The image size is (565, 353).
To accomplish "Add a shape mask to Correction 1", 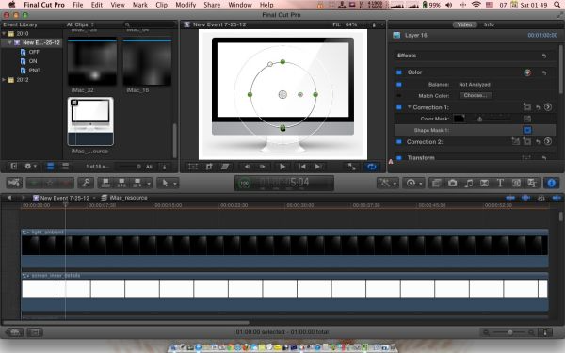I will pos(526,107).
